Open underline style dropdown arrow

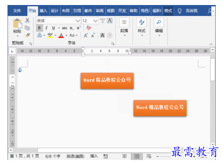pyautogui.click(x=59, y=28)
